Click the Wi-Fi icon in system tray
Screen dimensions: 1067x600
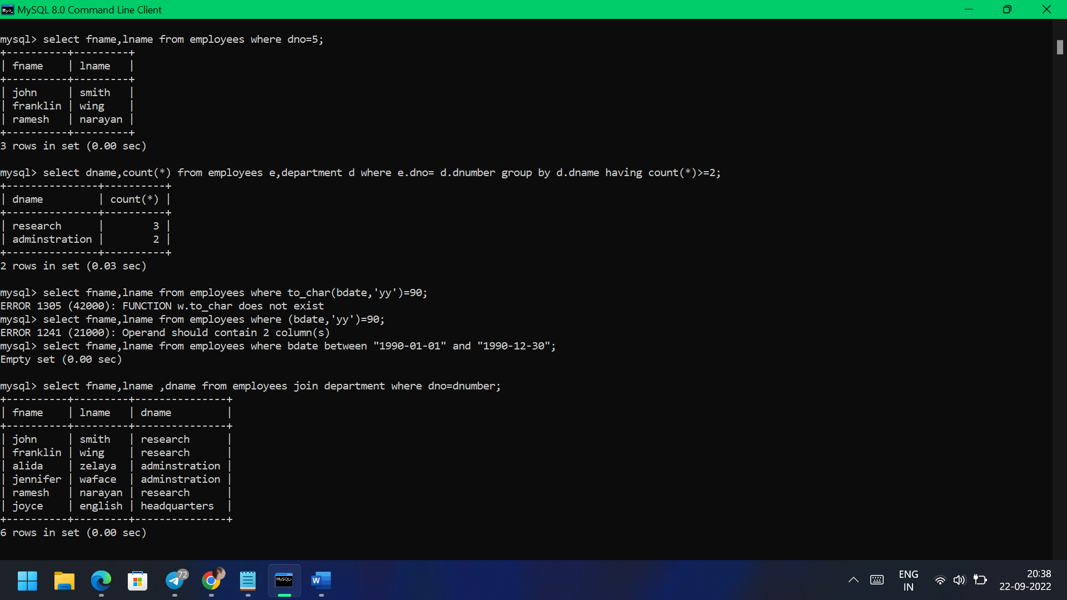pos(940,581)
